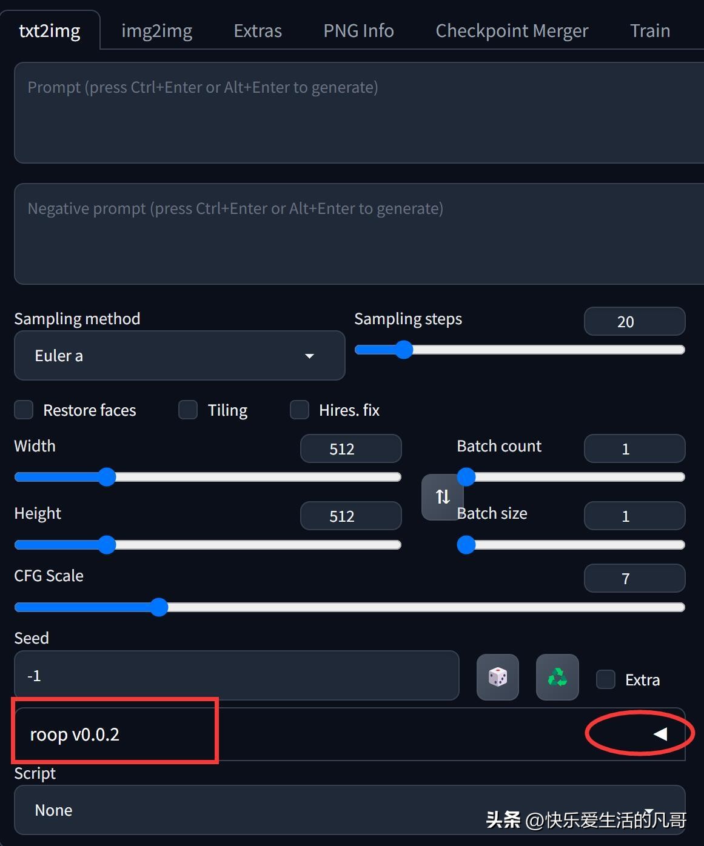Click the Batch count value field
704x846 pixels.
coord(634,448)
